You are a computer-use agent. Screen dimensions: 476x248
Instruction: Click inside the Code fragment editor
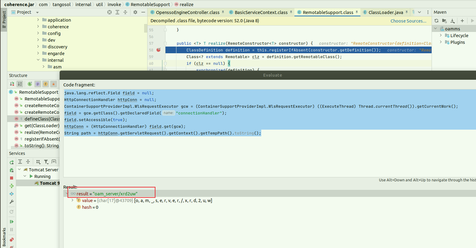tap(269, 133)
